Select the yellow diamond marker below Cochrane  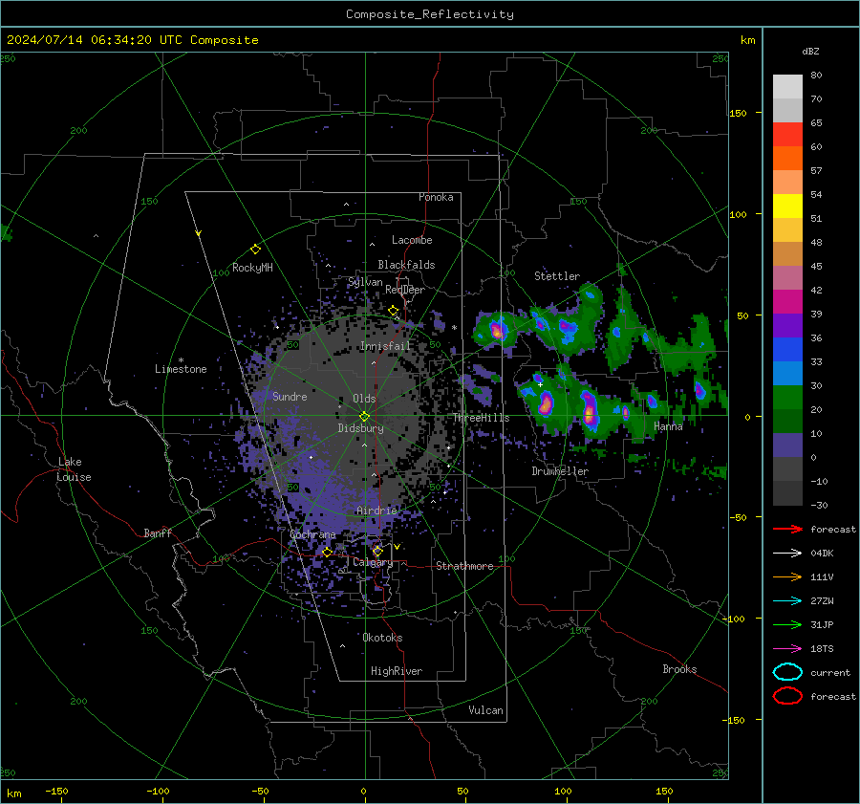pyautogui.click(x=327, y=552)
